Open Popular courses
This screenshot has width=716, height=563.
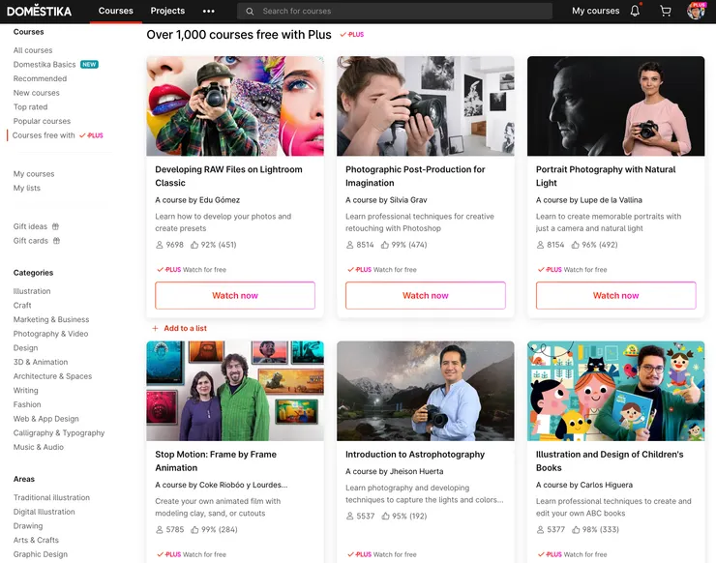tap(42, 121)
